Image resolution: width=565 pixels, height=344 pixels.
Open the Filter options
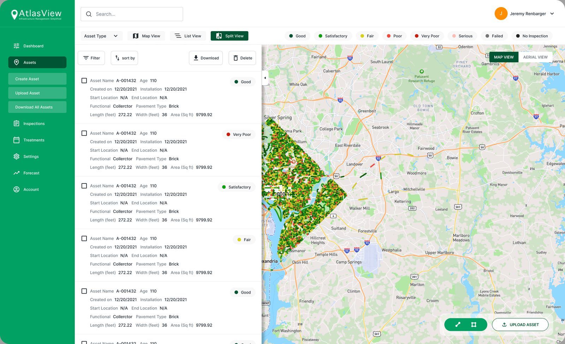coord(91,58)
